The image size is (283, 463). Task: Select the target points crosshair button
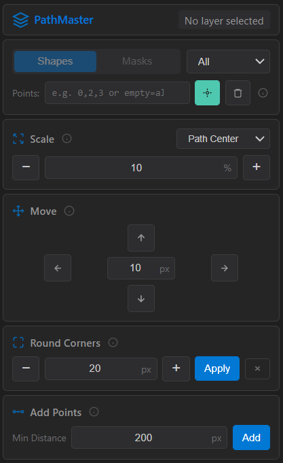coord(207,92)
